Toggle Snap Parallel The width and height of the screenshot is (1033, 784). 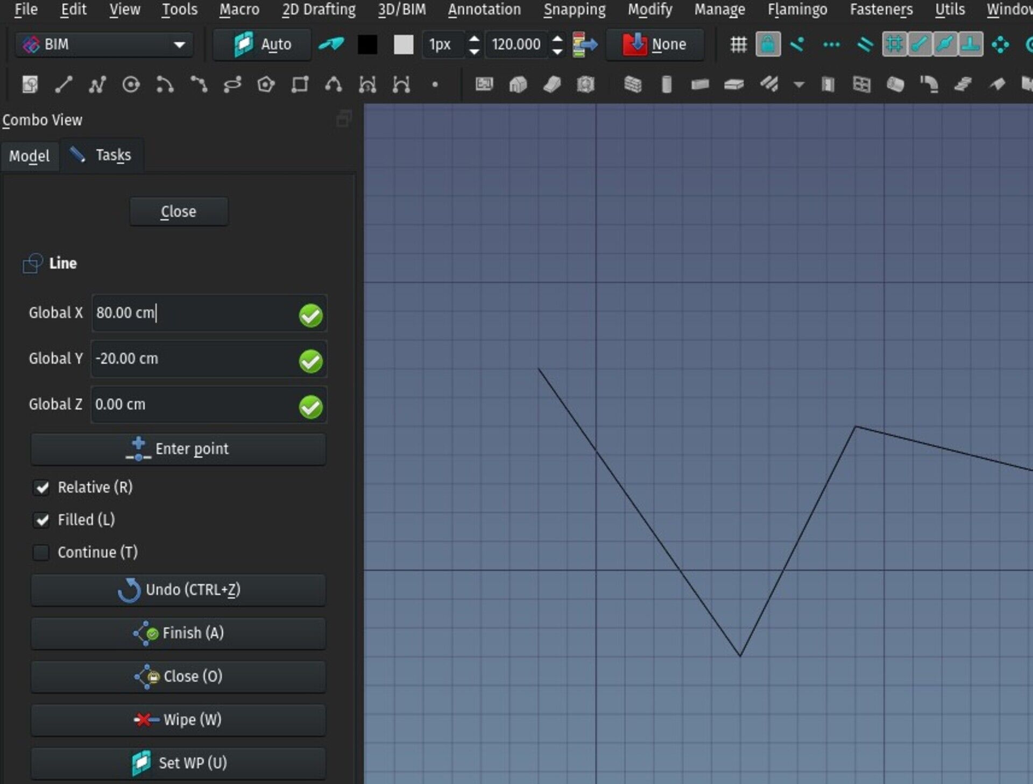point(865,45)
